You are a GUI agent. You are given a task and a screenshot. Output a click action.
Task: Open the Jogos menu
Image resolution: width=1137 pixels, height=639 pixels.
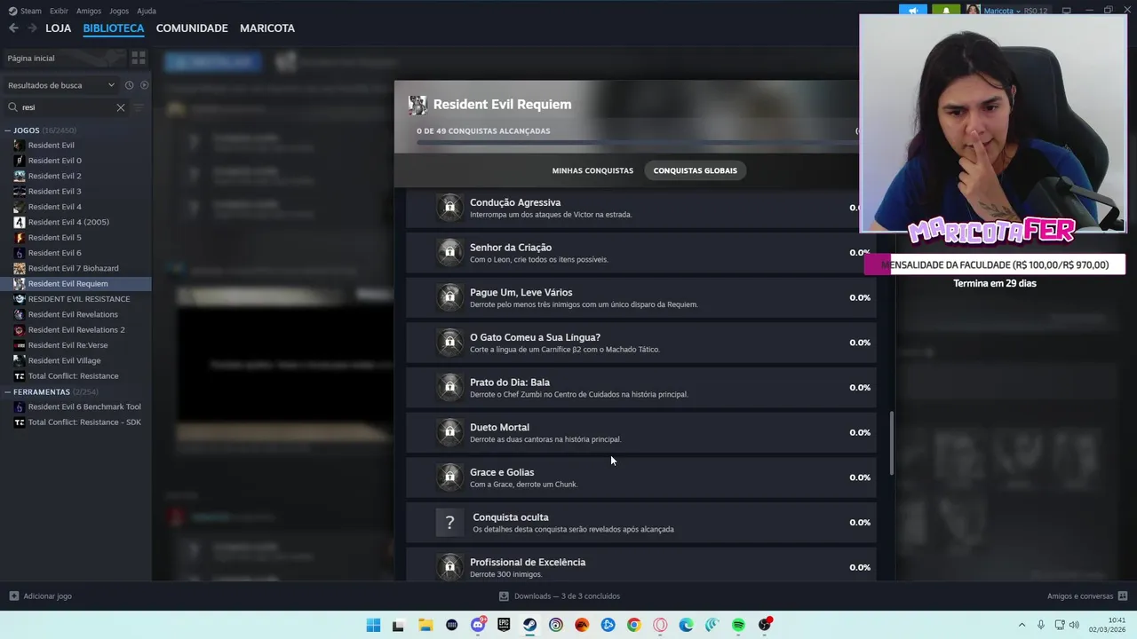[x=119, y=11]
